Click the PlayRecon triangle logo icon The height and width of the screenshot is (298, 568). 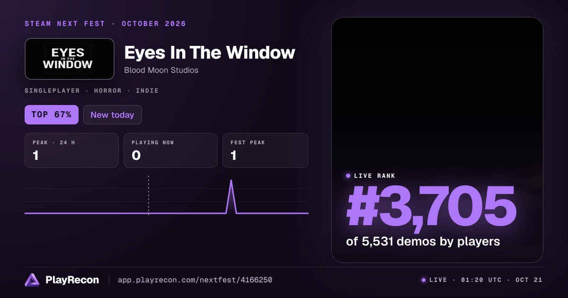(x=32, y=280)
